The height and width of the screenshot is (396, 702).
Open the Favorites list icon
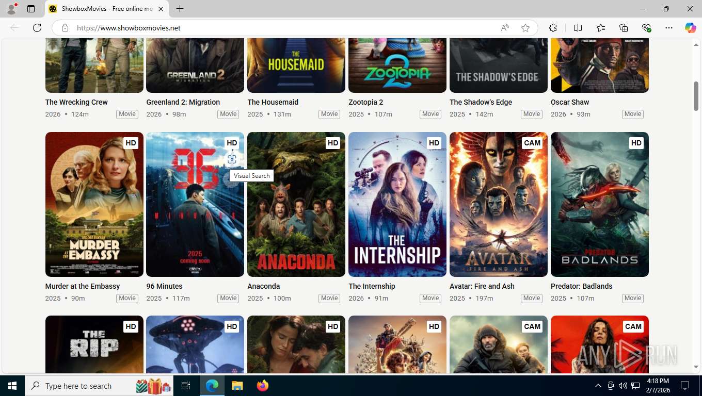click(601, 28)
